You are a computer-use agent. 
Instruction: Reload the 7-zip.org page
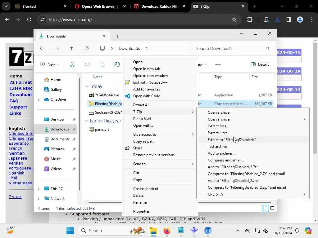click(x=29, y=20)
